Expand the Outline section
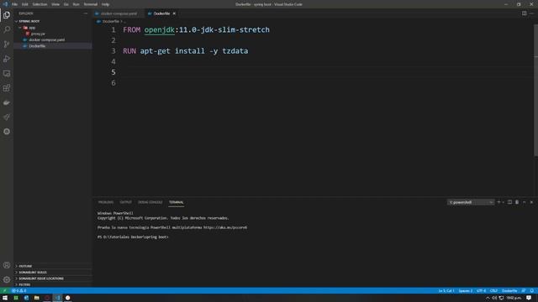 tap(52, 266)
